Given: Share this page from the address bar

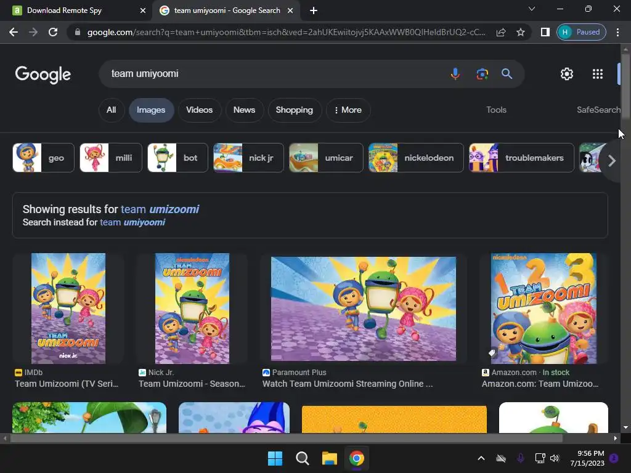Looking at the screenshot, I should [501, 32].
